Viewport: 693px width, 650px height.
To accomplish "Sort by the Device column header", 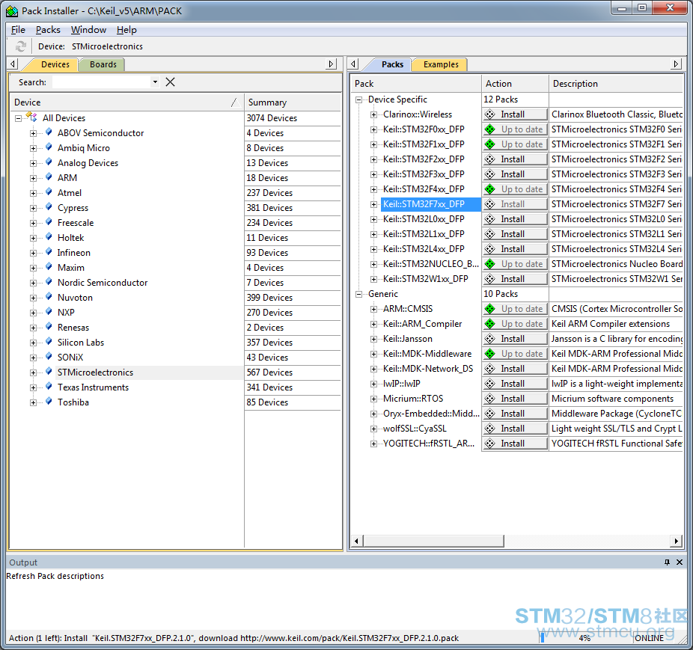I will coord(126,102).
